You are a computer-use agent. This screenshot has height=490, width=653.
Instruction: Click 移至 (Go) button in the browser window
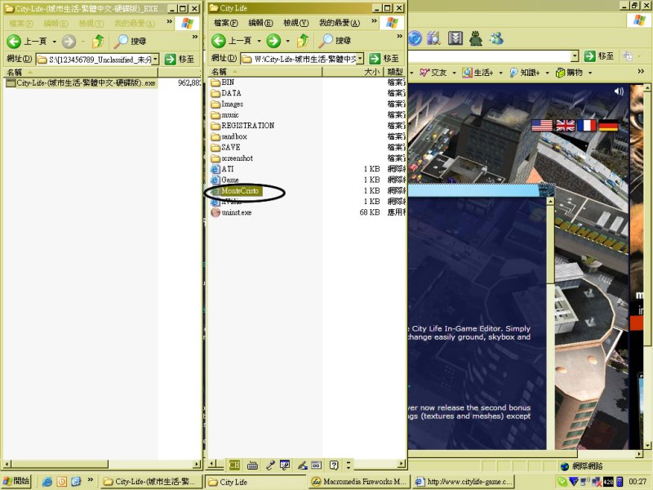(x=599, y=56)
